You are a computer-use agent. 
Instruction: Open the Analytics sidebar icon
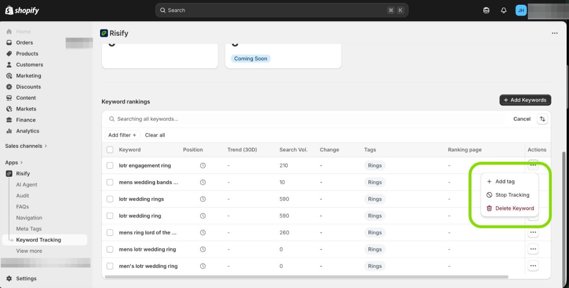[x=9, y=131]
